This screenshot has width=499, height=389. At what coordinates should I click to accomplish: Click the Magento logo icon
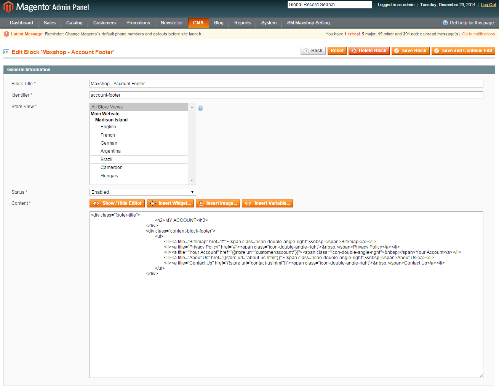coord(8,6)
